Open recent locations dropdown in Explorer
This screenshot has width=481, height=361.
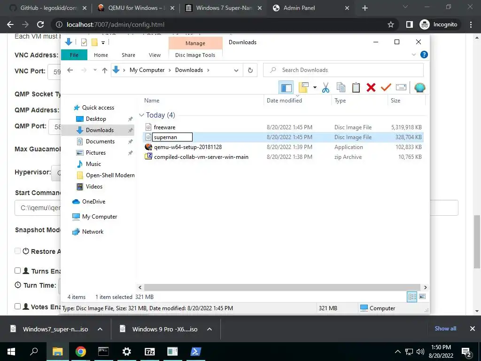95,71
